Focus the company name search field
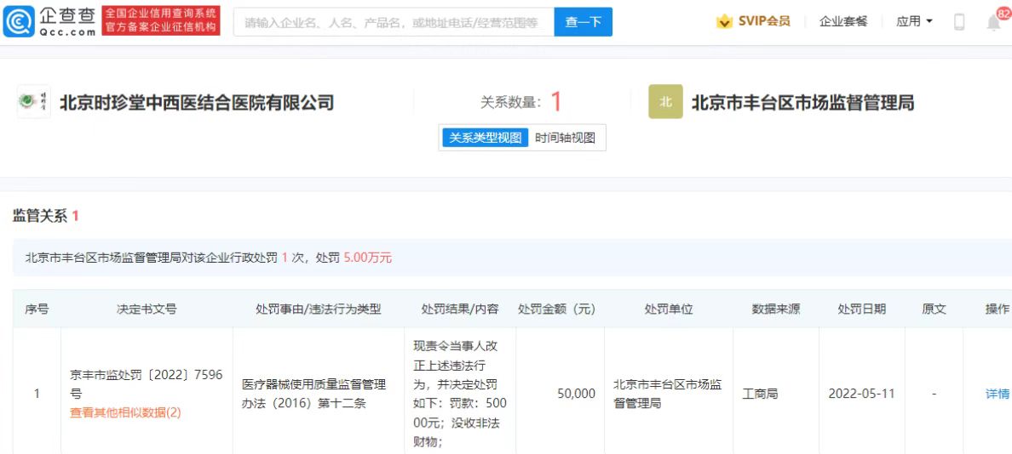The image size is (1012, 454). pos(394,22)
